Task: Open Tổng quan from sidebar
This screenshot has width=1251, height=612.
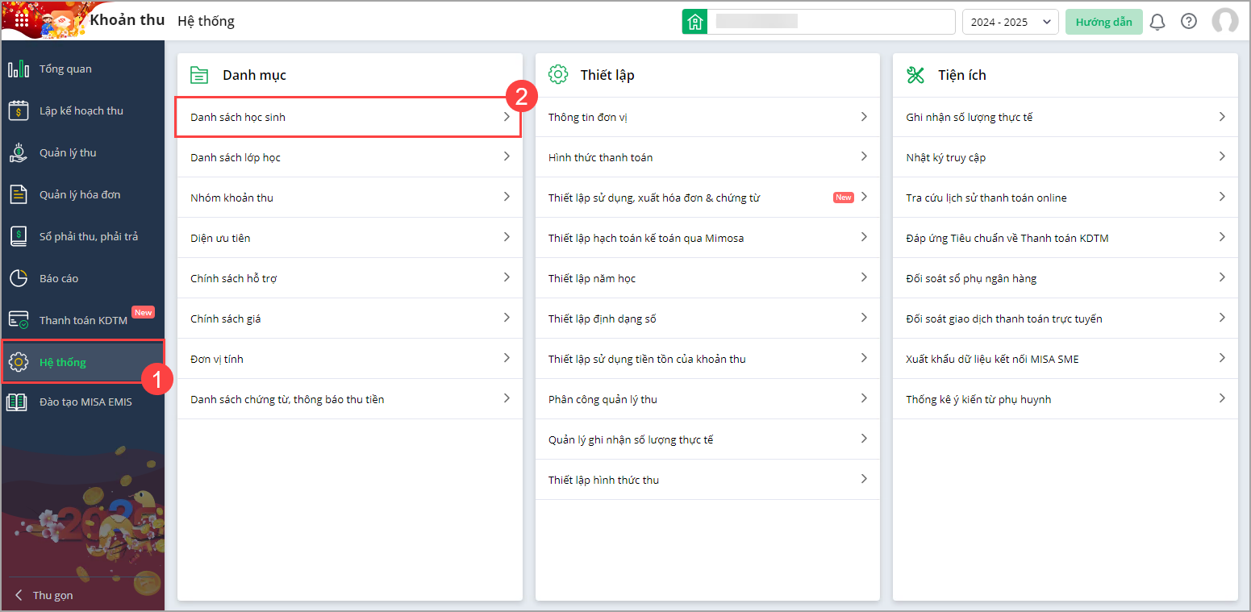Action: click(x=65, y=69)
